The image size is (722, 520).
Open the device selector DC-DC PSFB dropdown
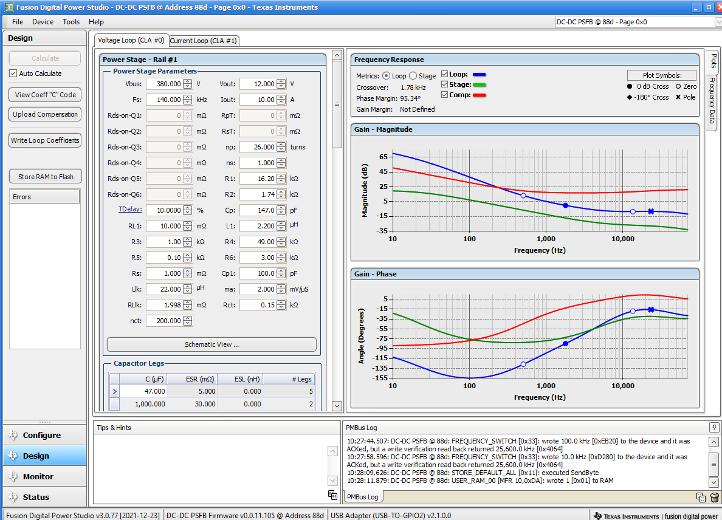718,22
